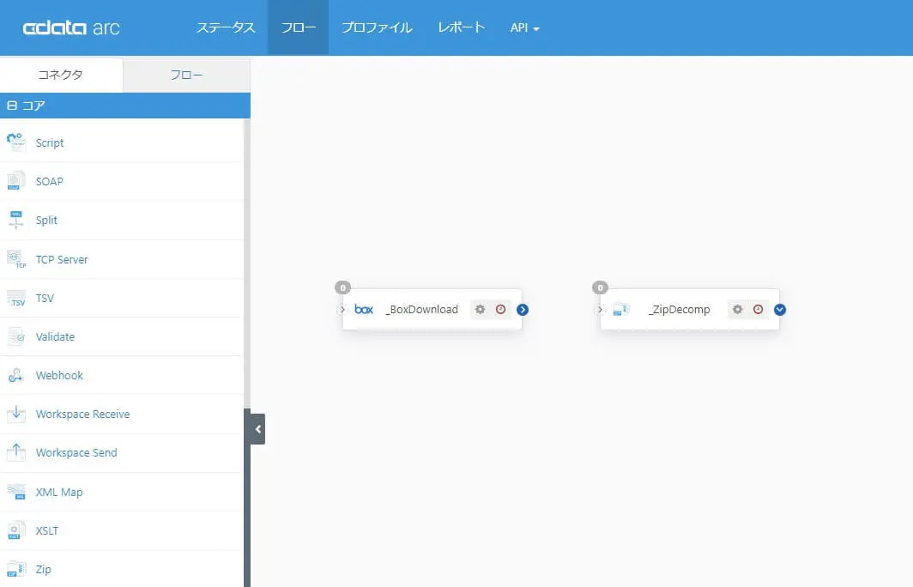Collapse the sidebar with the arrow handle
Viewport: 913px width, 587px height.
point(258,429)
